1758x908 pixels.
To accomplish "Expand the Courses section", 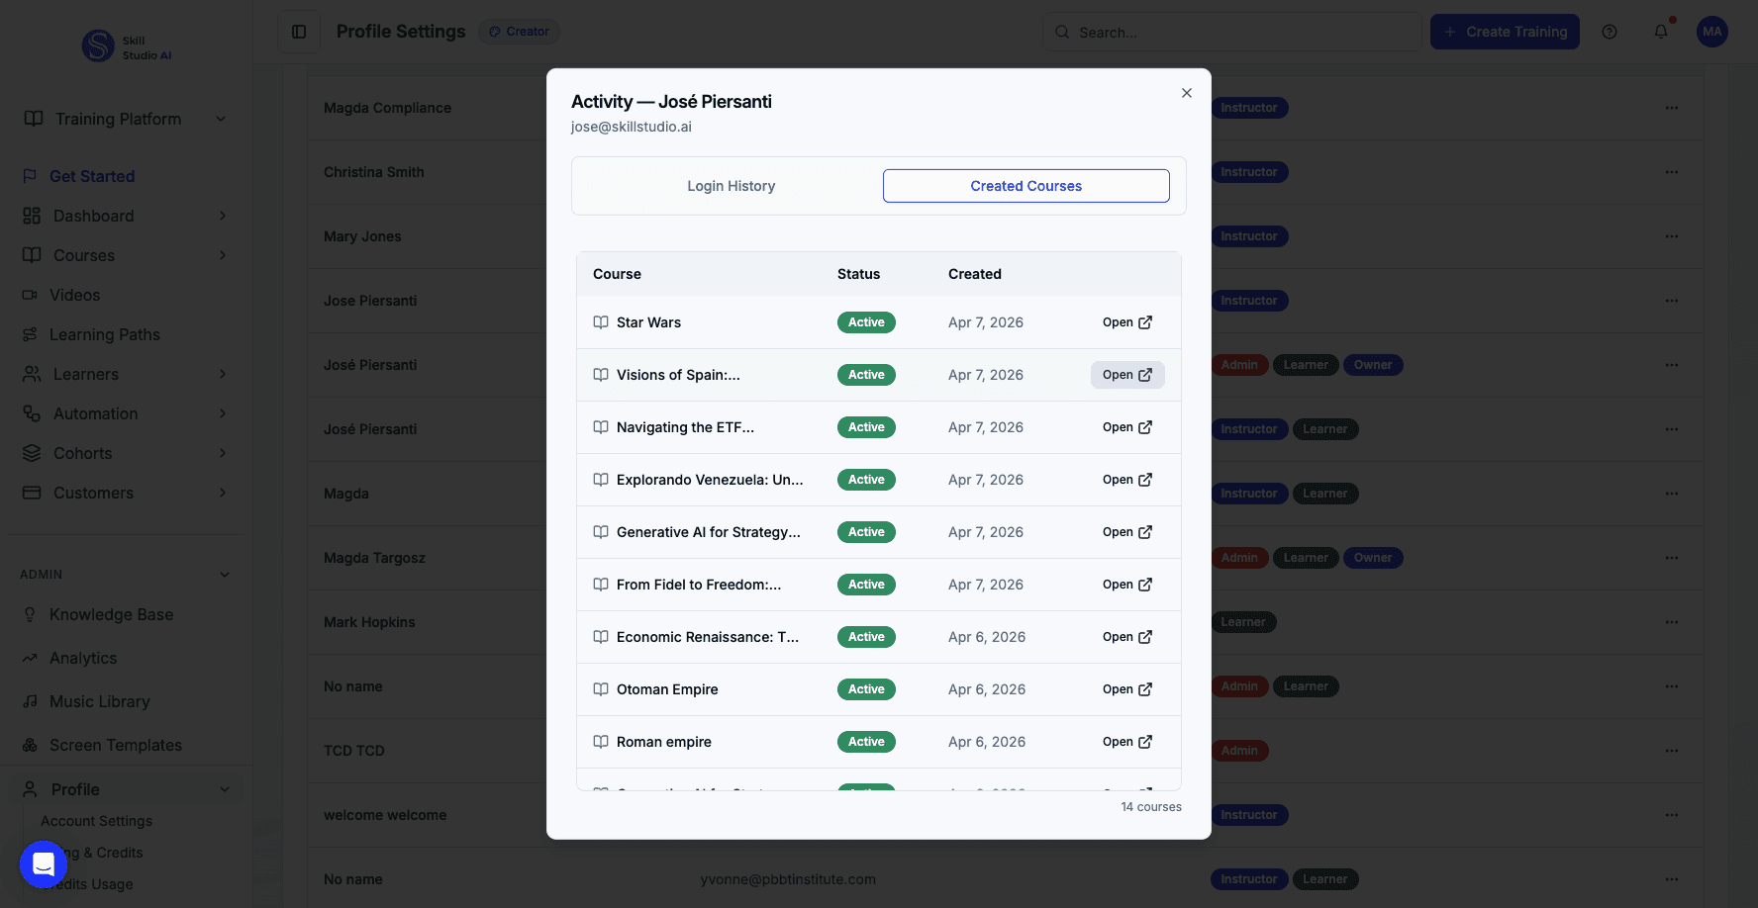I will tap(82, 255).
